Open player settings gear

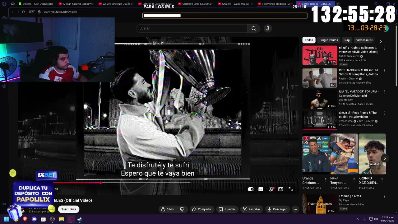271,189
